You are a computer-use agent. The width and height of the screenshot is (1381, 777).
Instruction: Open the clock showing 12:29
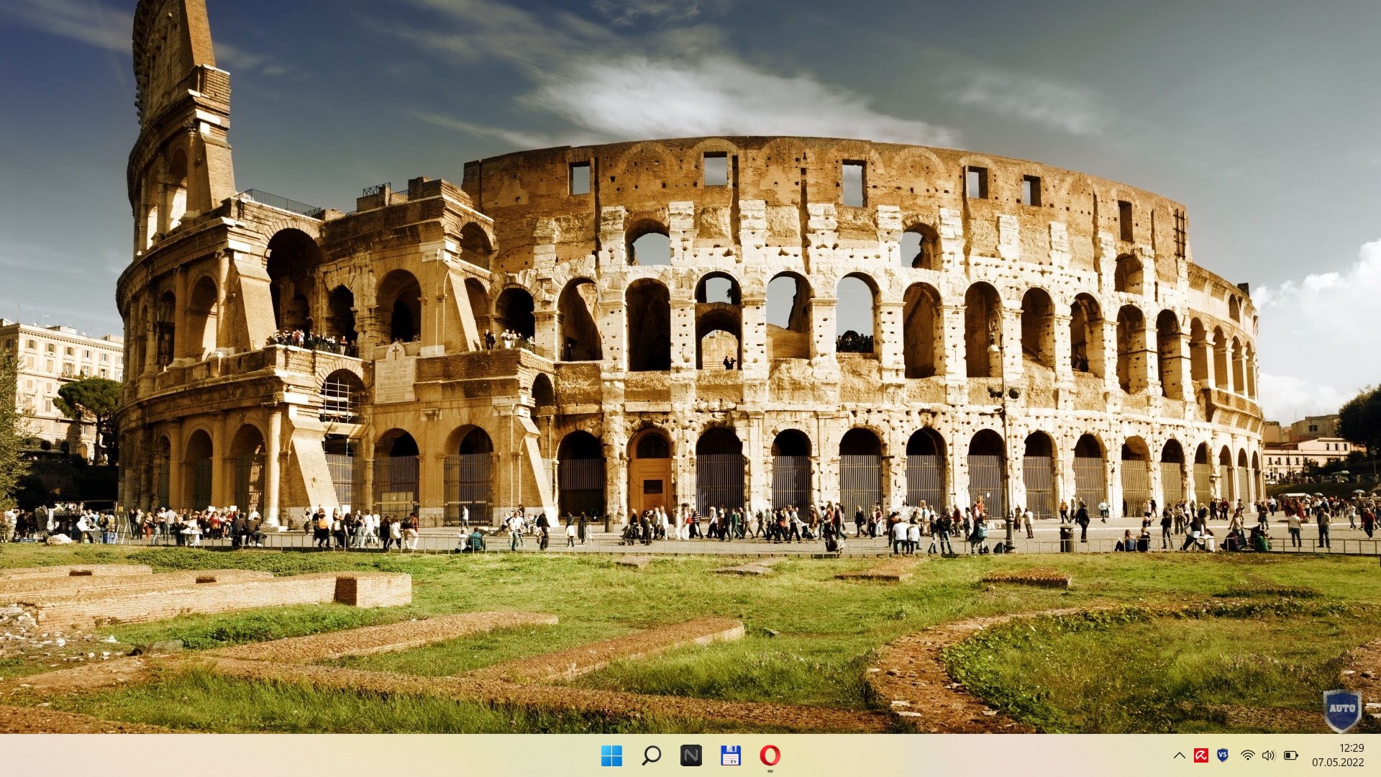click(1352, 748)
